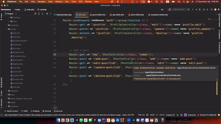
Task: Open Search Everywhere magnifier in toolbar
Action: [x=212, y=10]
